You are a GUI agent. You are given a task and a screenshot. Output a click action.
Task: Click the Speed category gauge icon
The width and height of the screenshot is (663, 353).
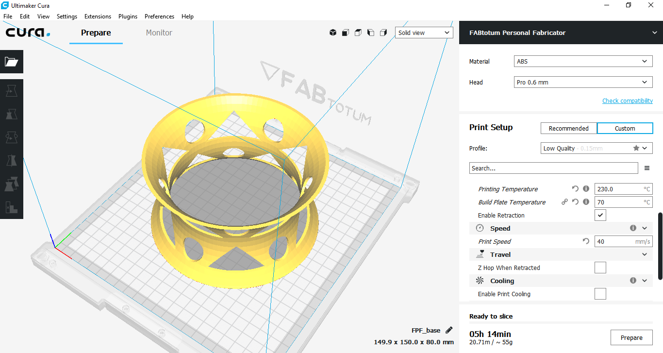point(480,228)
